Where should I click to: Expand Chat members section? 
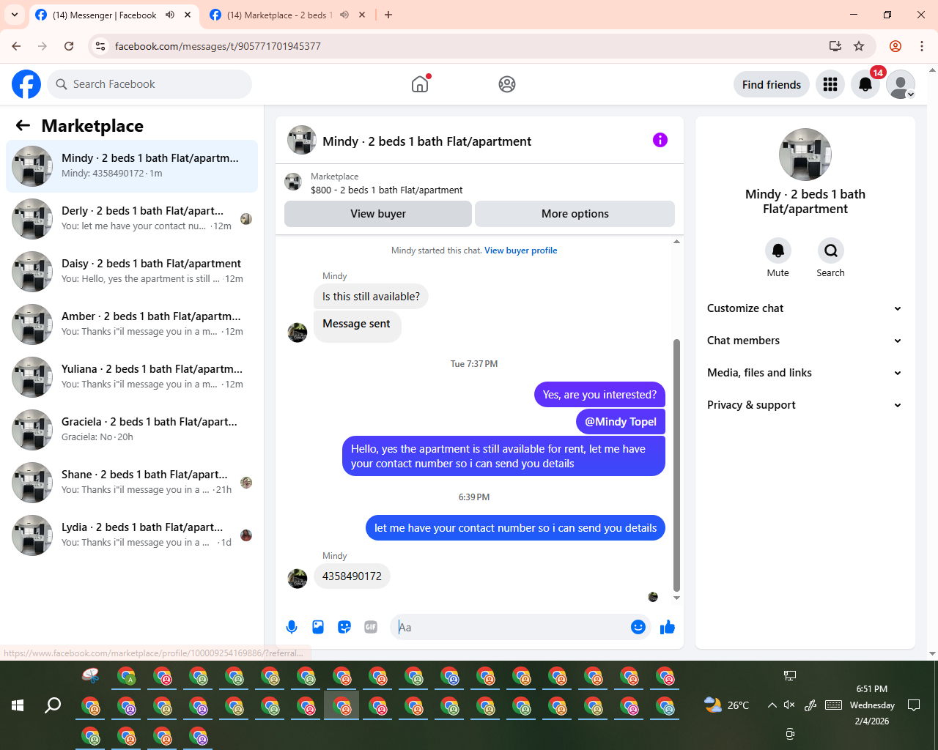coord(805,341)
